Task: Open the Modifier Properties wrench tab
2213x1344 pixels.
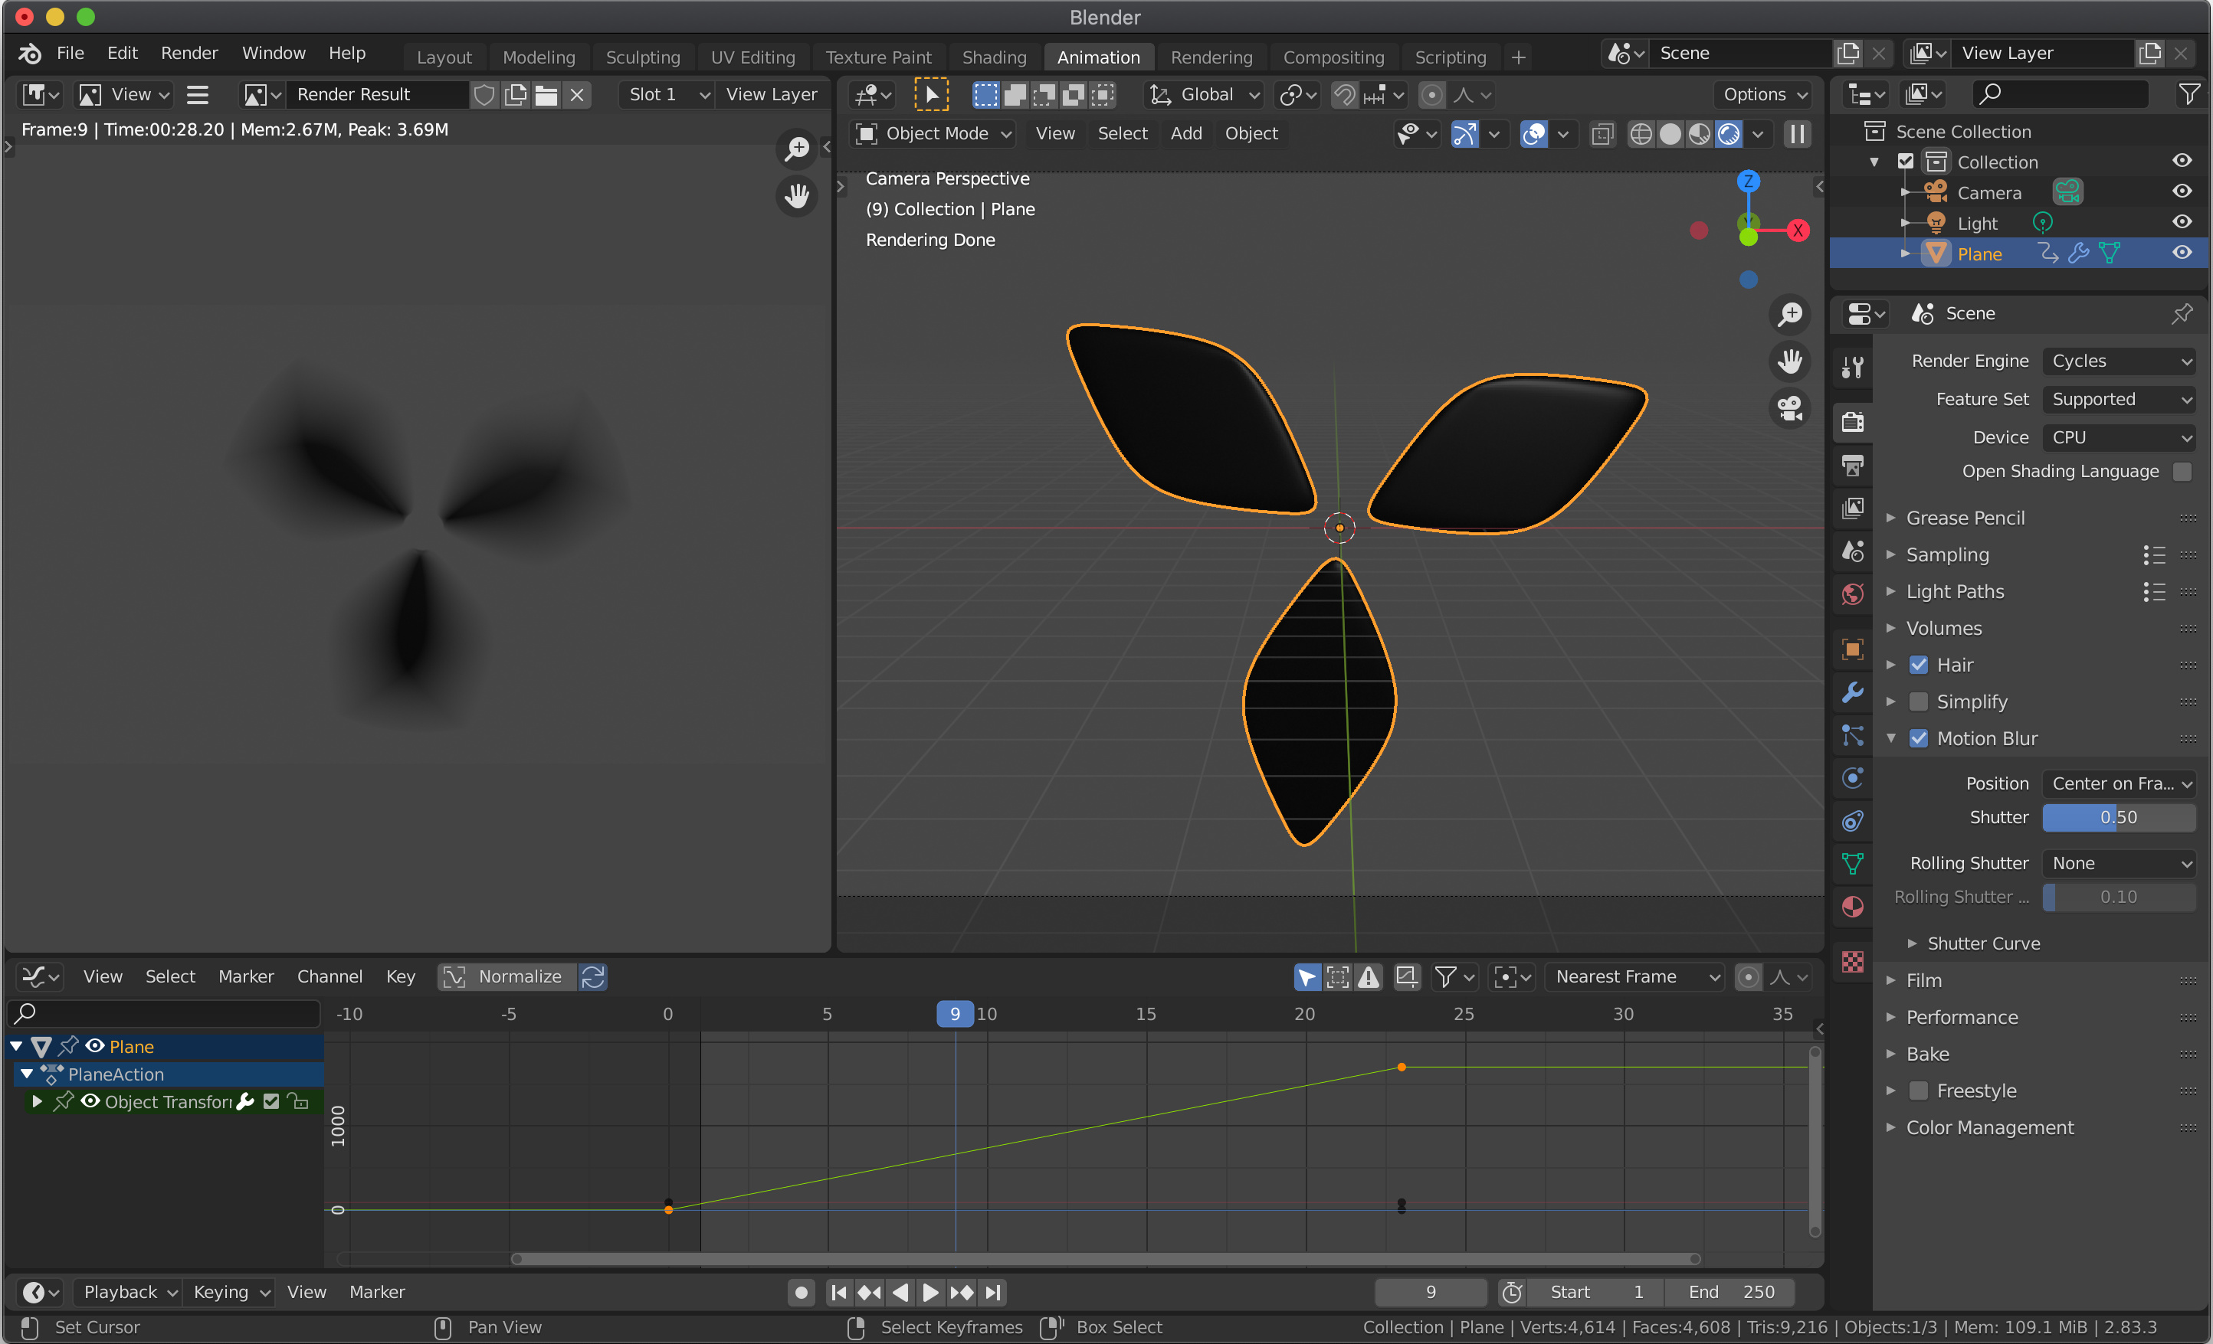Action: click(1852, 693)
